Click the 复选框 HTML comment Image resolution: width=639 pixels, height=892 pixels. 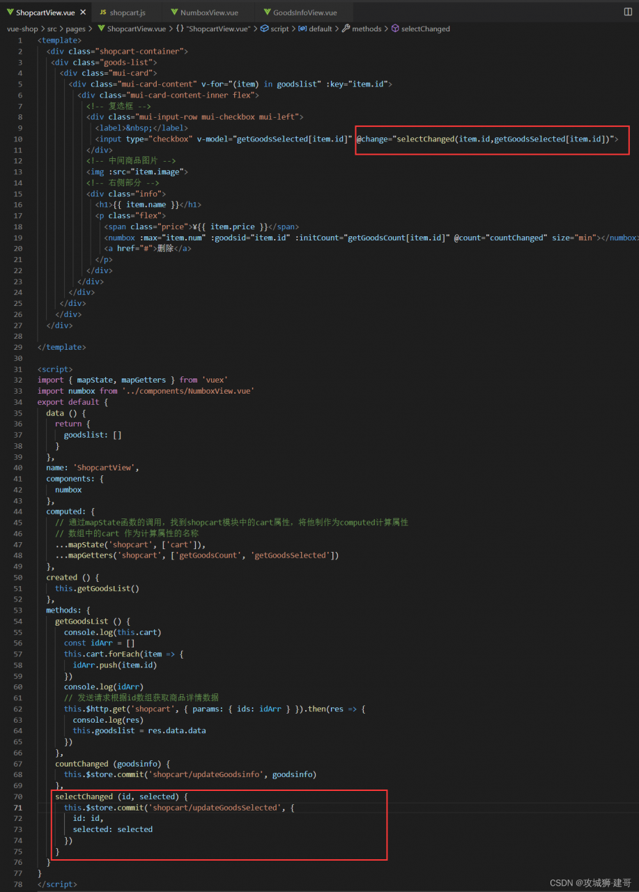pos(118,106)
